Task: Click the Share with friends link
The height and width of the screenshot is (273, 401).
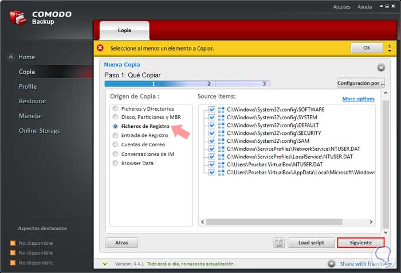Action: coord(362,264)
